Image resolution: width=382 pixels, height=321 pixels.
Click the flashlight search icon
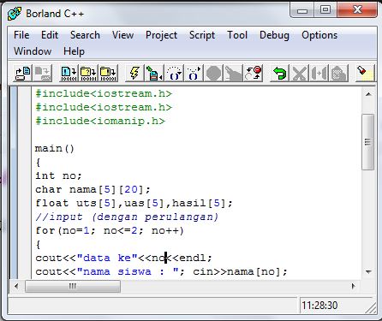tap(365, 74)
